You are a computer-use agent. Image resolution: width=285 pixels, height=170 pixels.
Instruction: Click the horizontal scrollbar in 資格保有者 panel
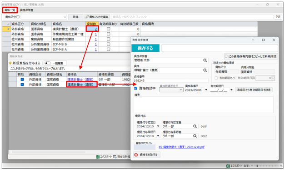point(49,152)
